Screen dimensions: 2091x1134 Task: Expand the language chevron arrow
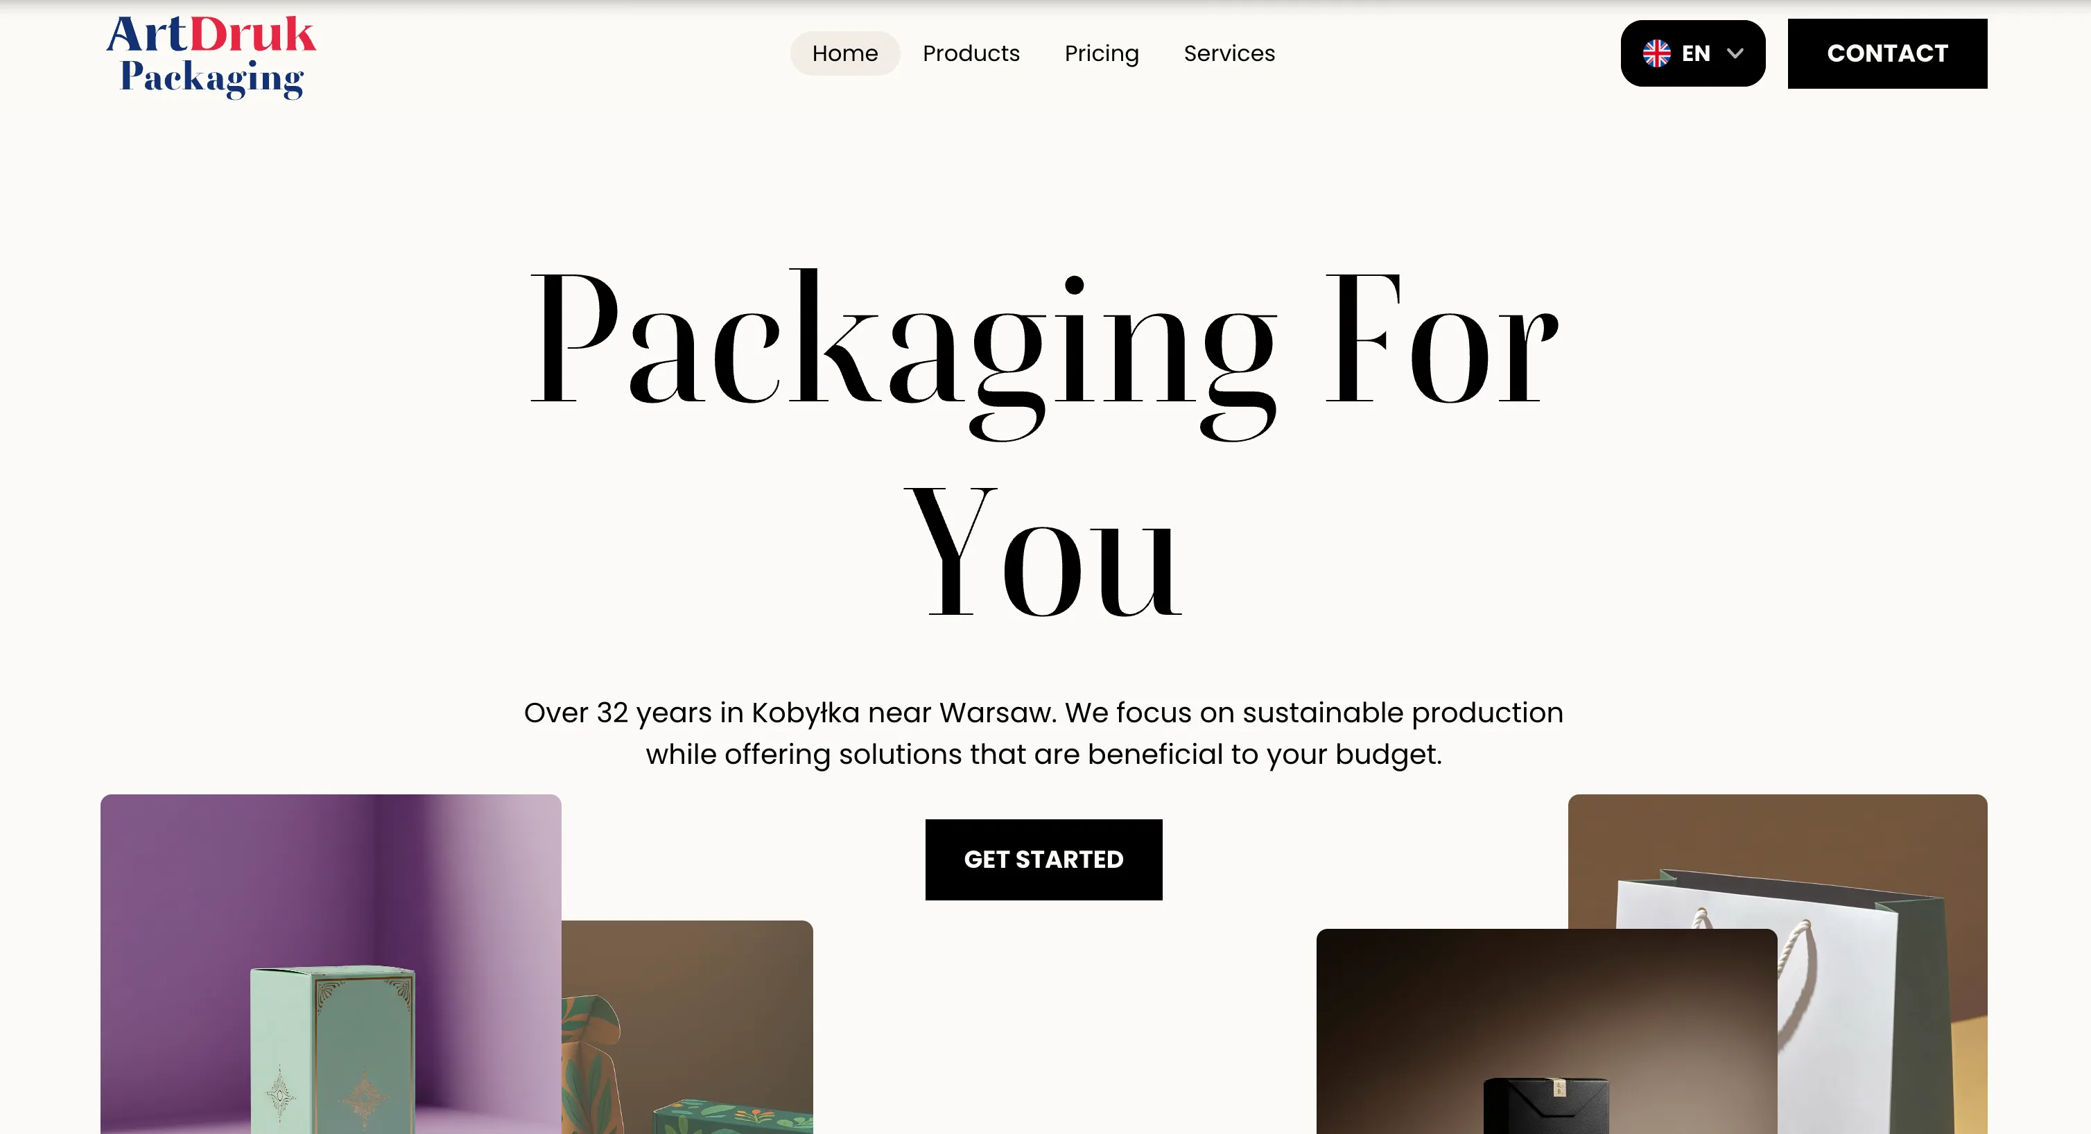1735,53
